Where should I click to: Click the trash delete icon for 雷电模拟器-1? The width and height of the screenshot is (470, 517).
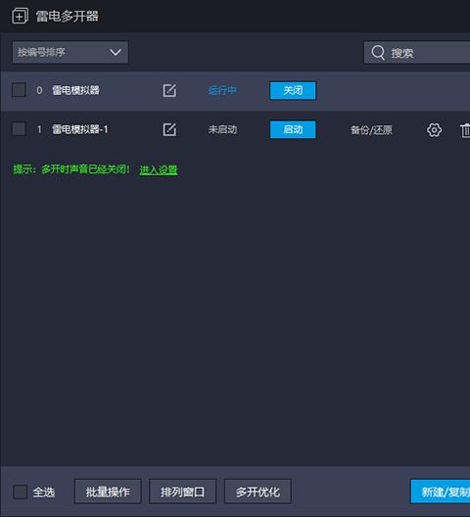[465, 130]
